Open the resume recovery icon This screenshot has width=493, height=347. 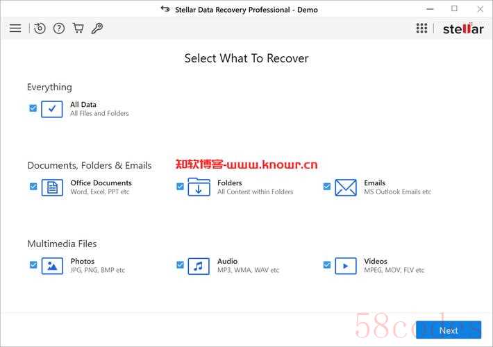pos(40,28)
